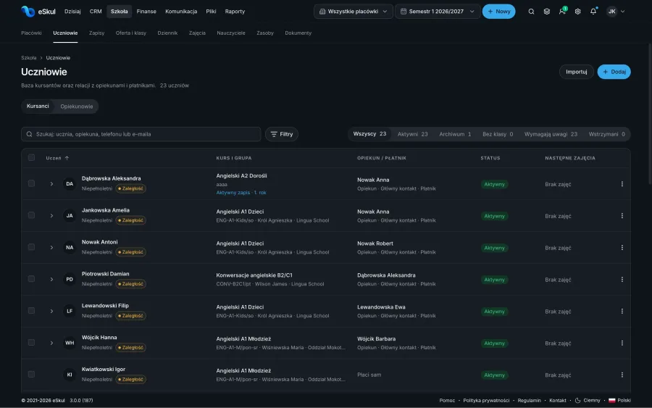Expand the Wójcik Hanna row
This screenshot has height=408, width=652.
click(x=51, y=343)
